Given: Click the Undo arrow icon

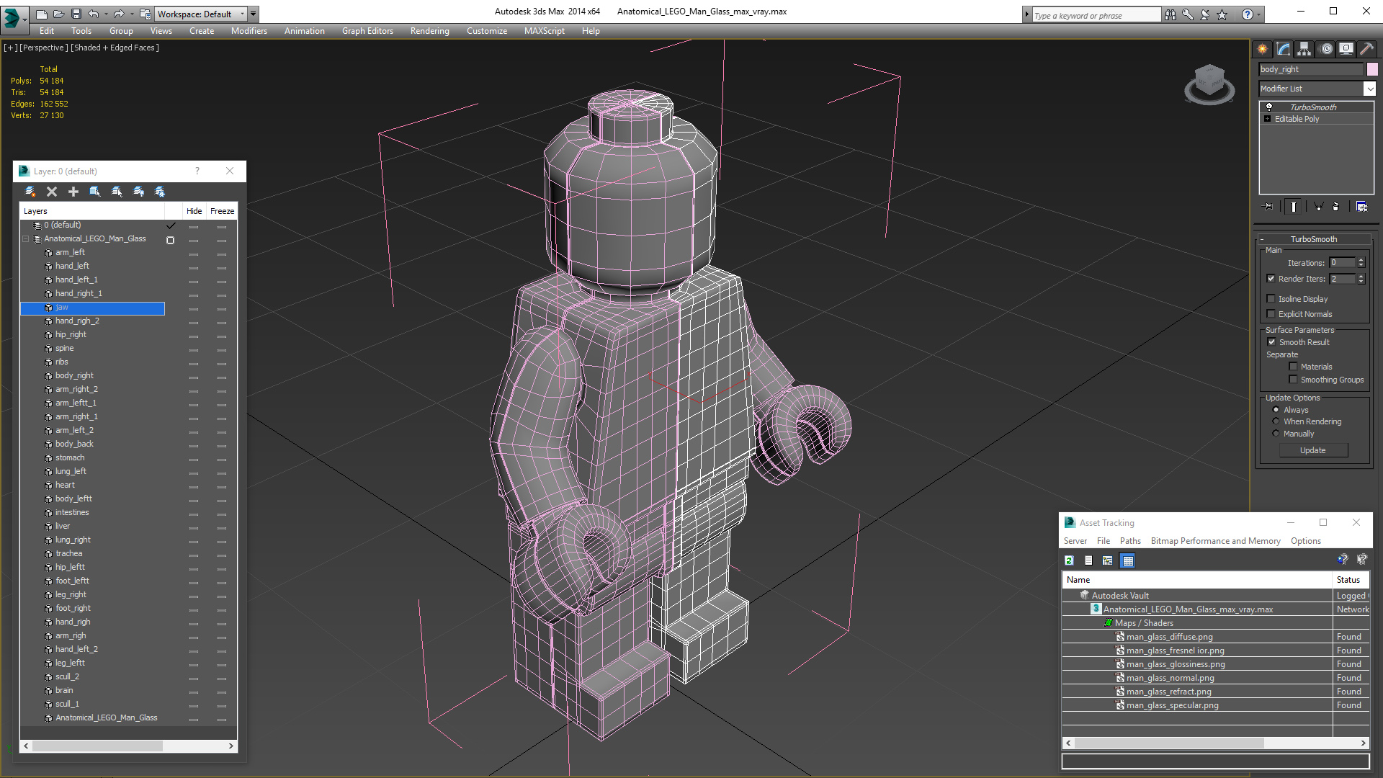Looking at the screenshot, I should pyautogui.click(x=93, y=14).
